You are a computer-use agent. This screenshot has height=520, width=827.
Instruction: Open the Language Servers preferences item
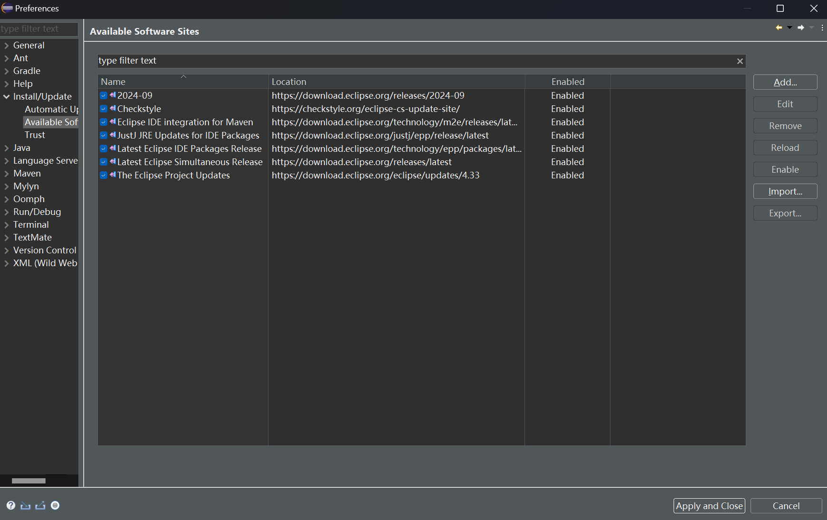point(46,160)
